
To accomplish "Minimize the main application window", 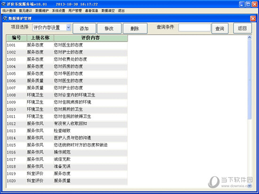I will tap(242, 4).
